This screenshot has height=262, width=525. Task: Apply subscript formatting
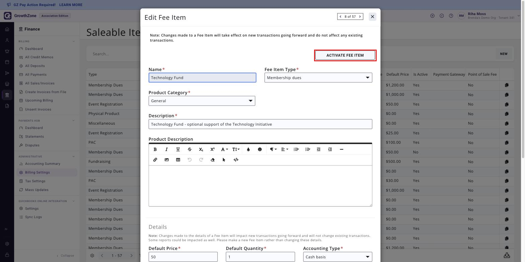(x=201, y=149)
